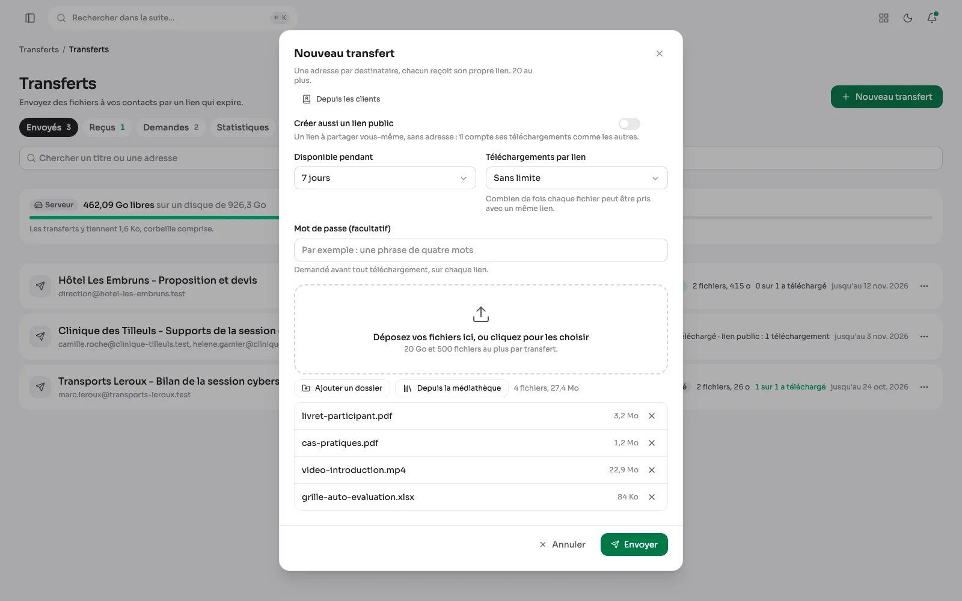Remove cas-pratiques.pdf from the file list
The height and width of the screenshot is (601, 962).
tap(652, 443)
